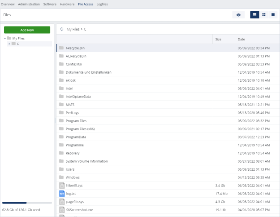Switch to grid view layout

click(264, 15)
